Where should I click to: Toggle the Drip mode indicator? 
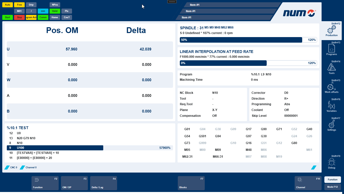click(x=31, y=5)
